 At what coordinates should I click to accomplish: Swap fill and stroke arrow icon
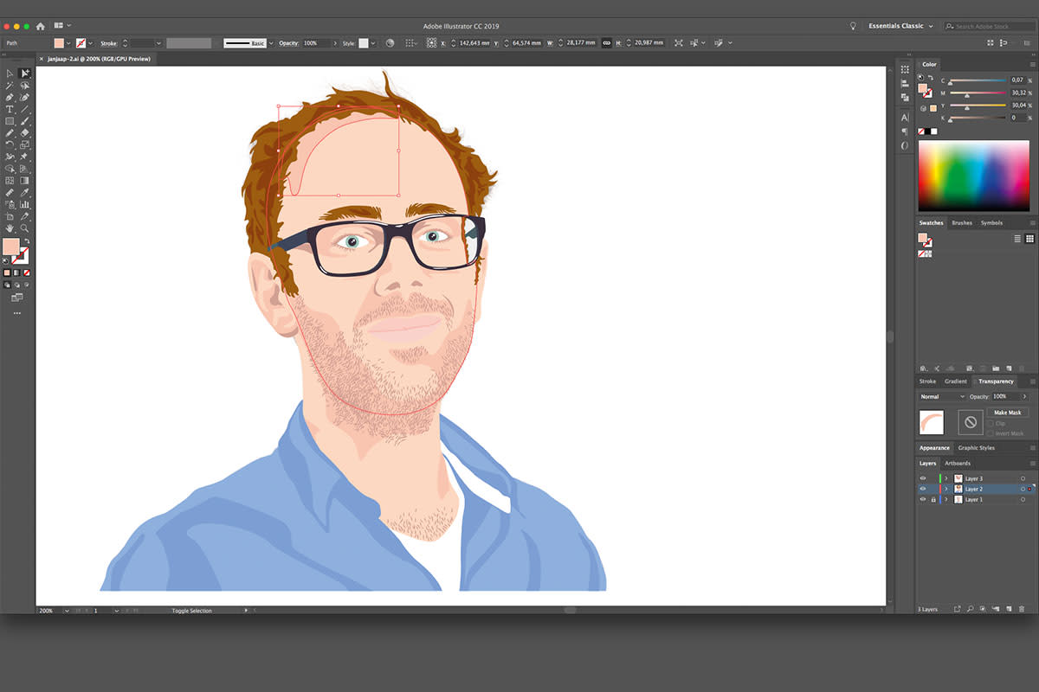pos(27,241)
